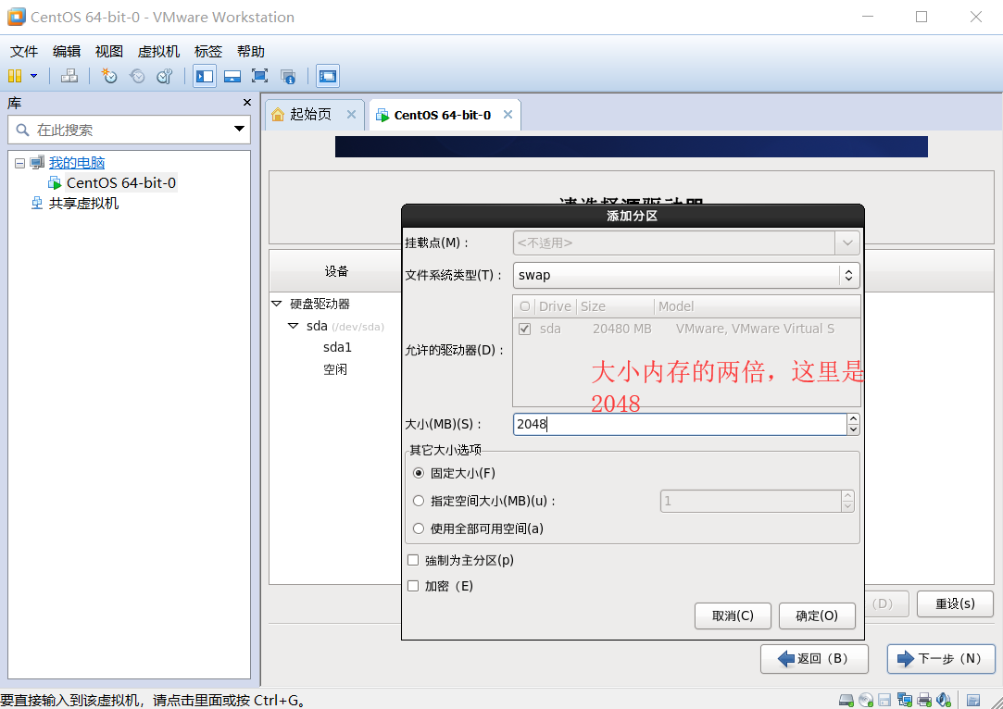This screenshot has width=1003, height=709.
Task: Close the 起始页 tab
Action: [x=351, y=115]
